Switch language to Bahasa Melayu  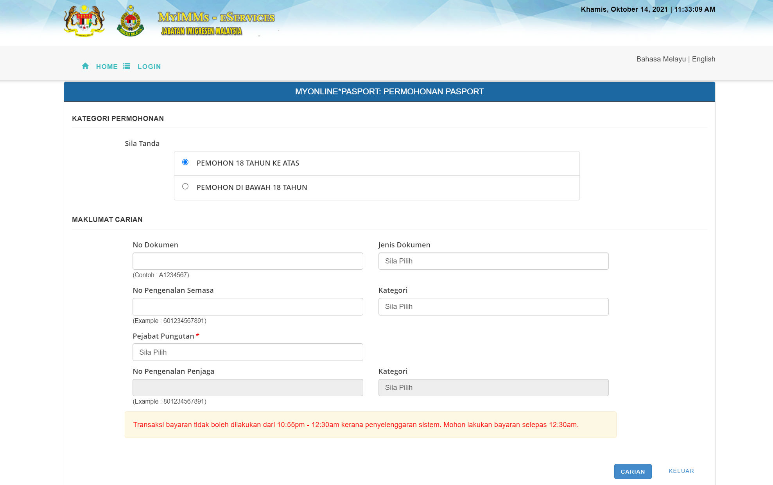pyautogui.click(x=661, y=59)
